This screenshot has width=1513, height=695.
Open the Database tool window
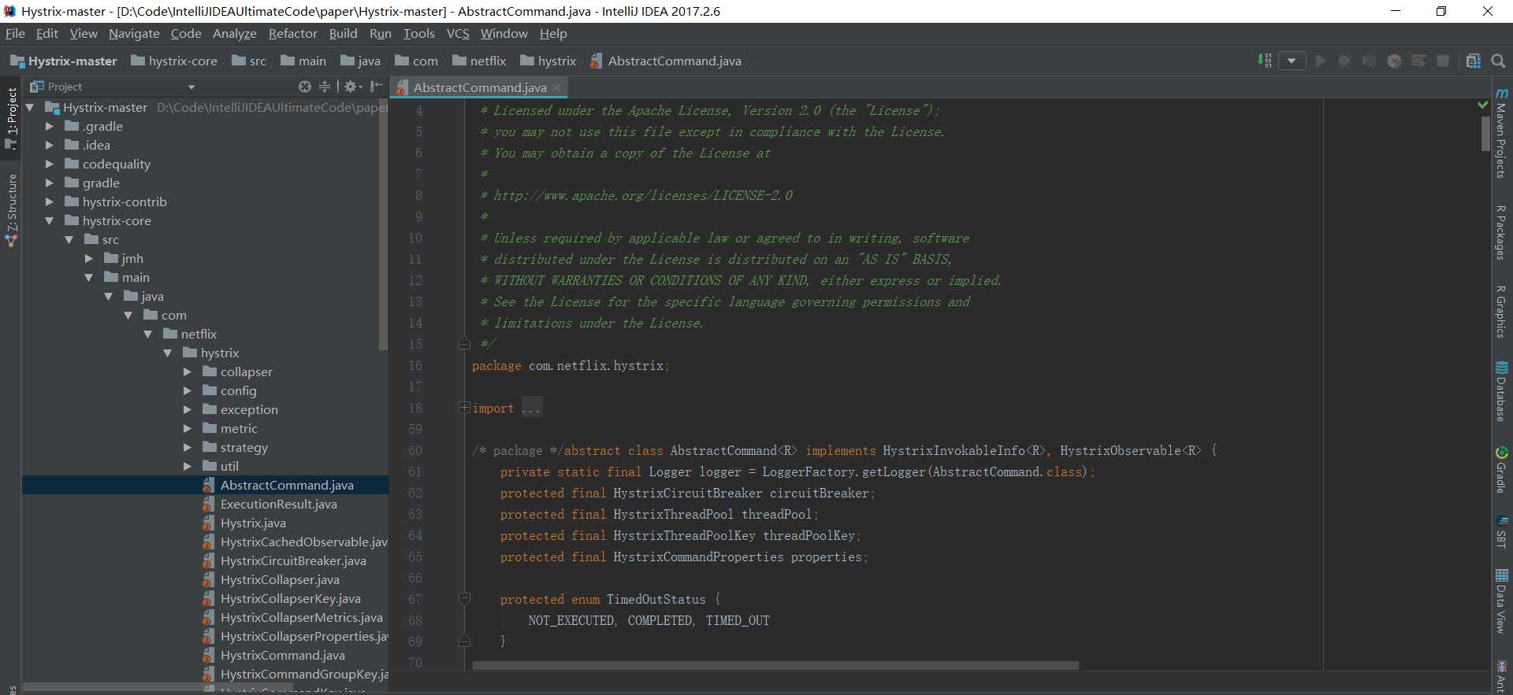tap(1502, 391)
